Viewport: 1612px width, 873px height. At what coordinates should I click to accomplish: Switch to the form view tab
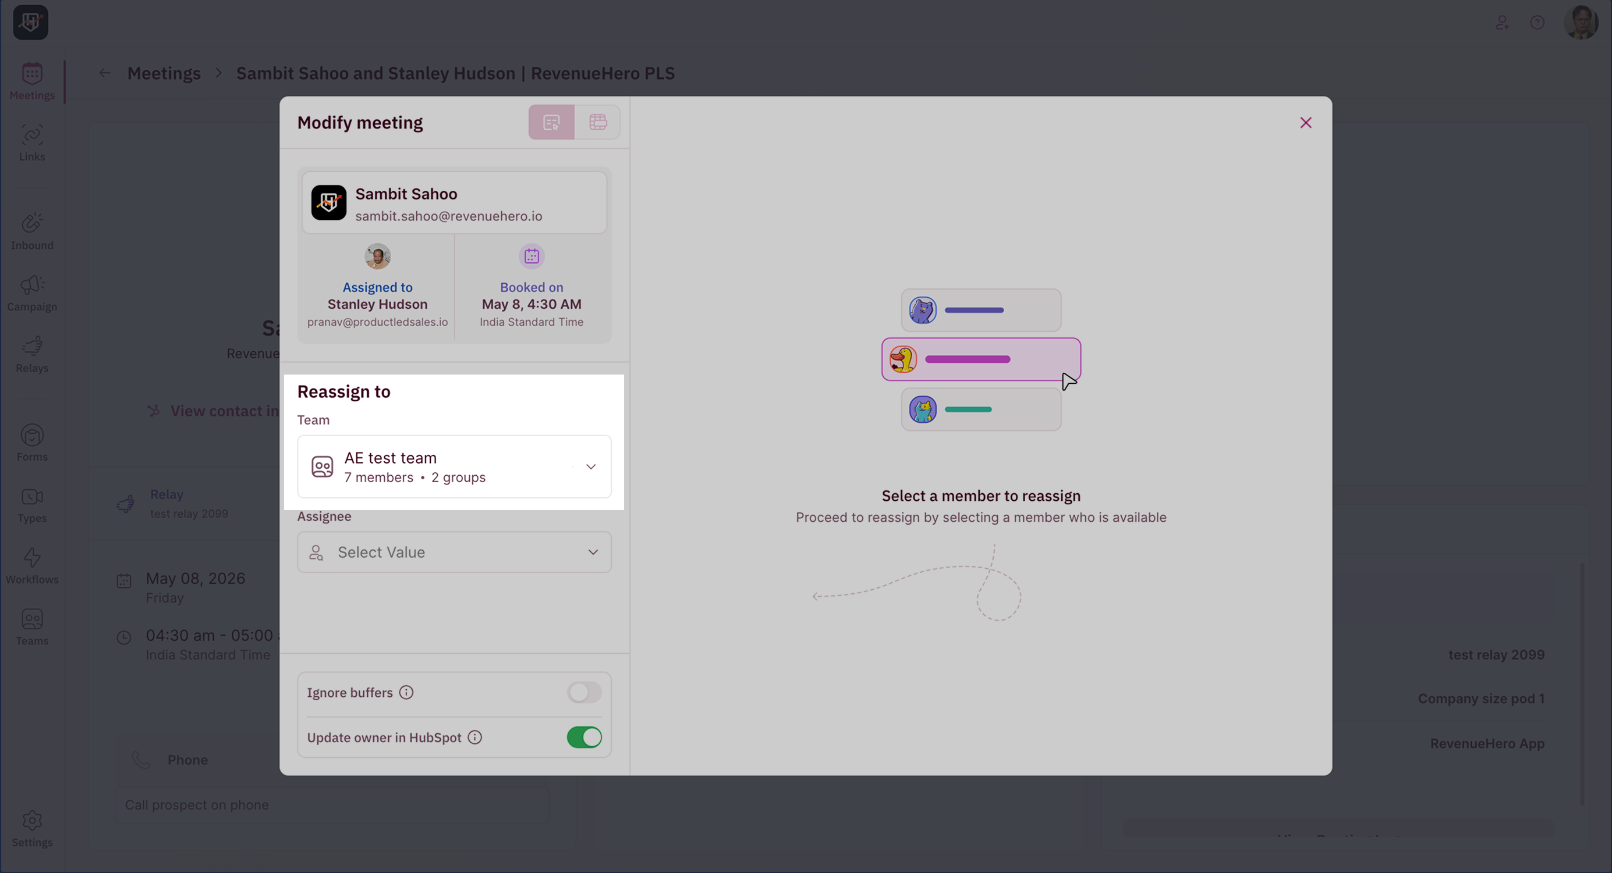(x=551, y=122)
